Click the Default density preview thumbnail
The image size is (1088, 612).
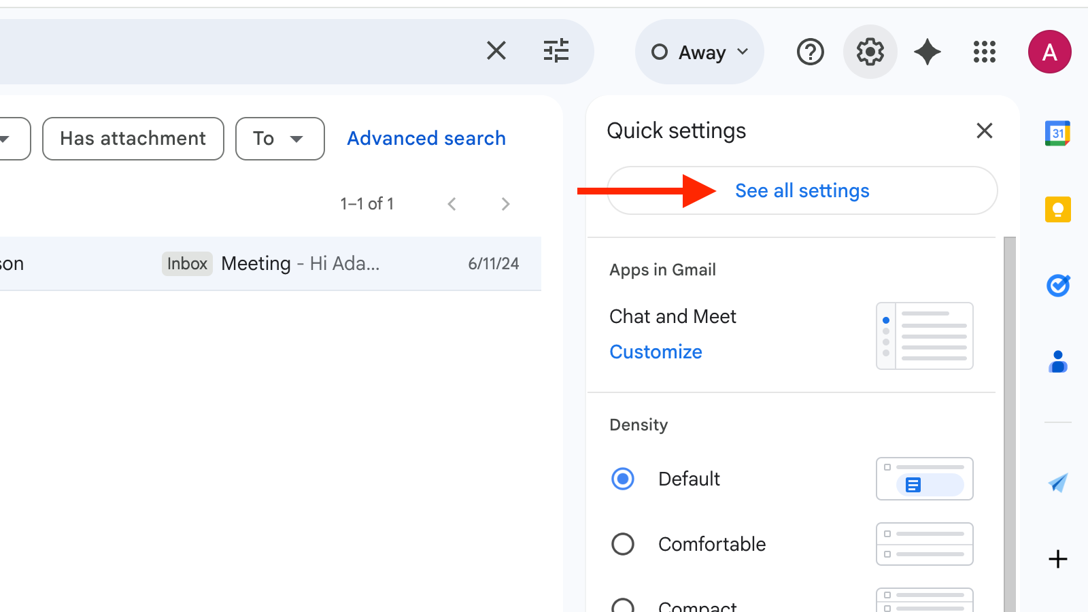[x=925, y=479]
